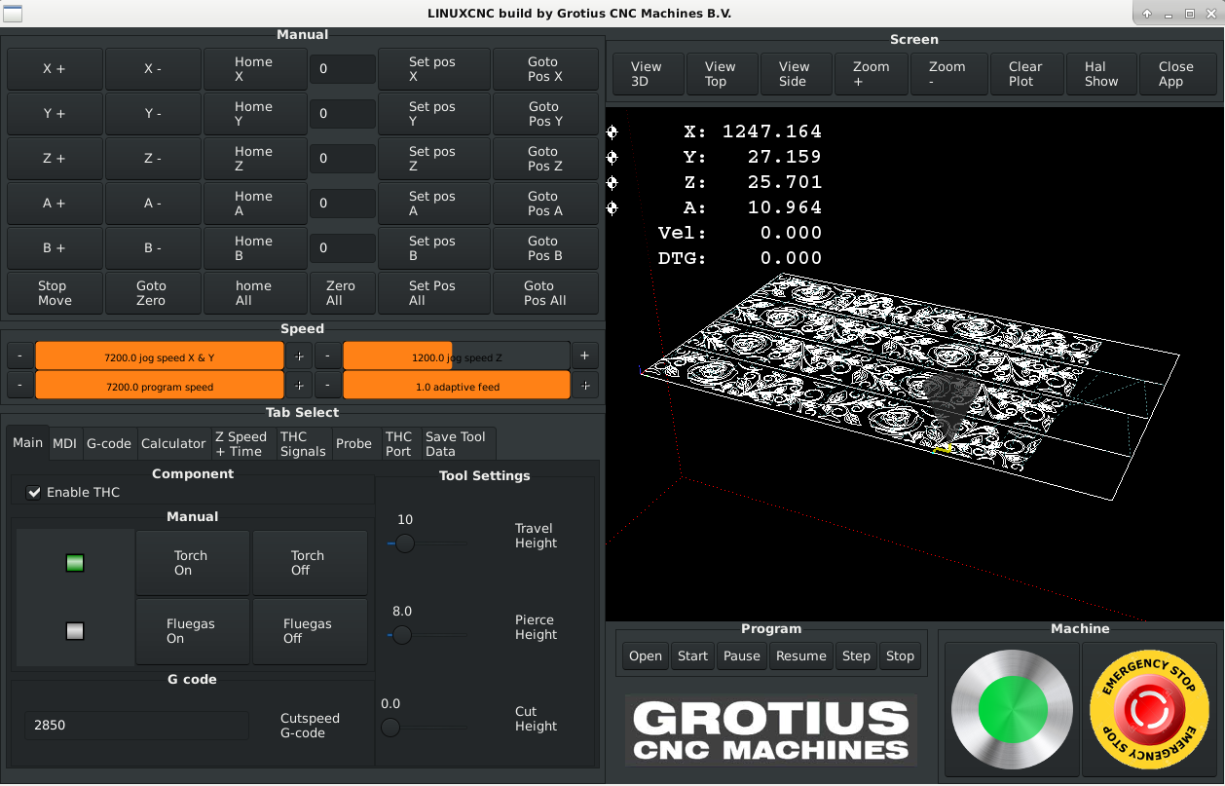Open the THC Port tab
Screen dimensions: 1225x786
coord(398,443)
